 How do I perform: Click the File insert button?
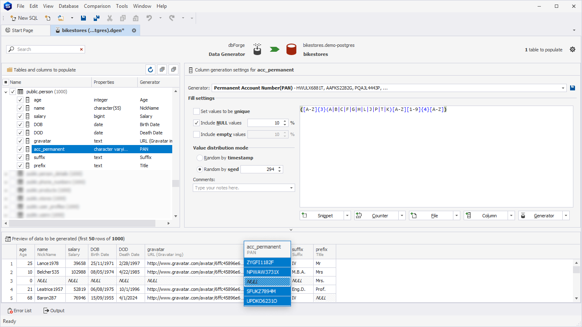coord(431,216)
